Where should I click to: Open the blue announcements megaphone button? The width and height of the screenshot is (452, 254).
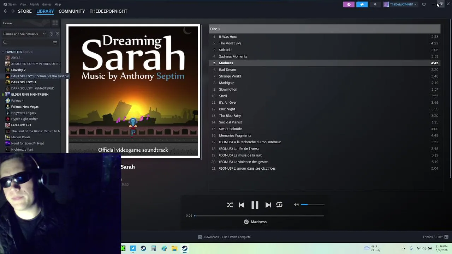pos(362,4)
